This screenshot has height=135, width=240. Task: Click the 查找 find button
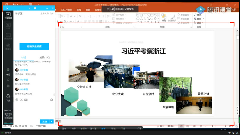coord(198,15)
